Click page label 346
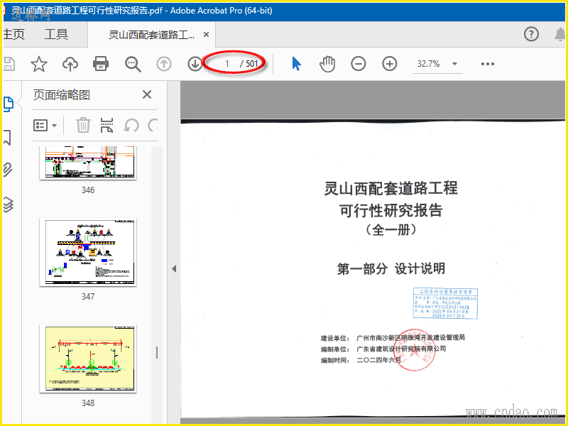The image size is (568, 426). coord(88,190)
